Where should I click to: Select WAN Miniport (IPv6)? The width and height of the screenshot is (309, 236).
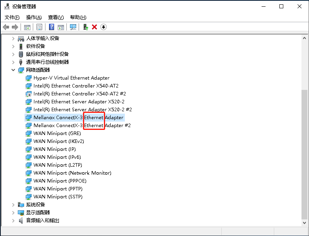click(x=57, y=157)
